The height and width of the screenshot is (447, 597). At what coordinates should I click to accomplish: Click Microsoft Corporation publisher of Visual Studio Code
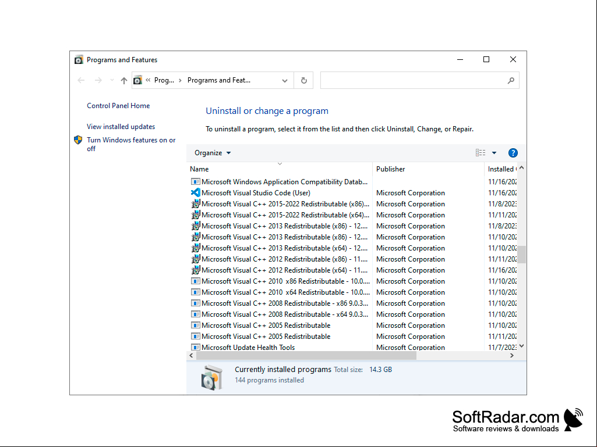click(411, 193)
